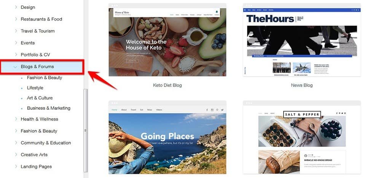The width and height of the screenshot is (381, 178).
Task: Open the Landing Pages category
Action: [x=36, y=167]
